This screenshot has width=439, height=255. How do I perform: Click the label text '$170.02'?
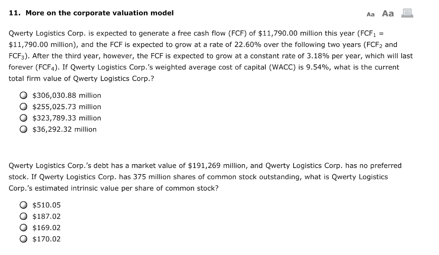pyautogui.click(x=46, y=239)
